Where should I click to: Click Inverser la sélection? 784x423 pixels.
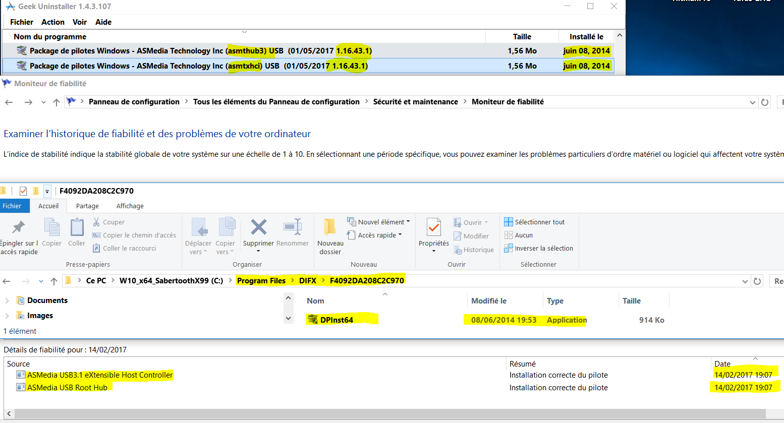(538, 248)
